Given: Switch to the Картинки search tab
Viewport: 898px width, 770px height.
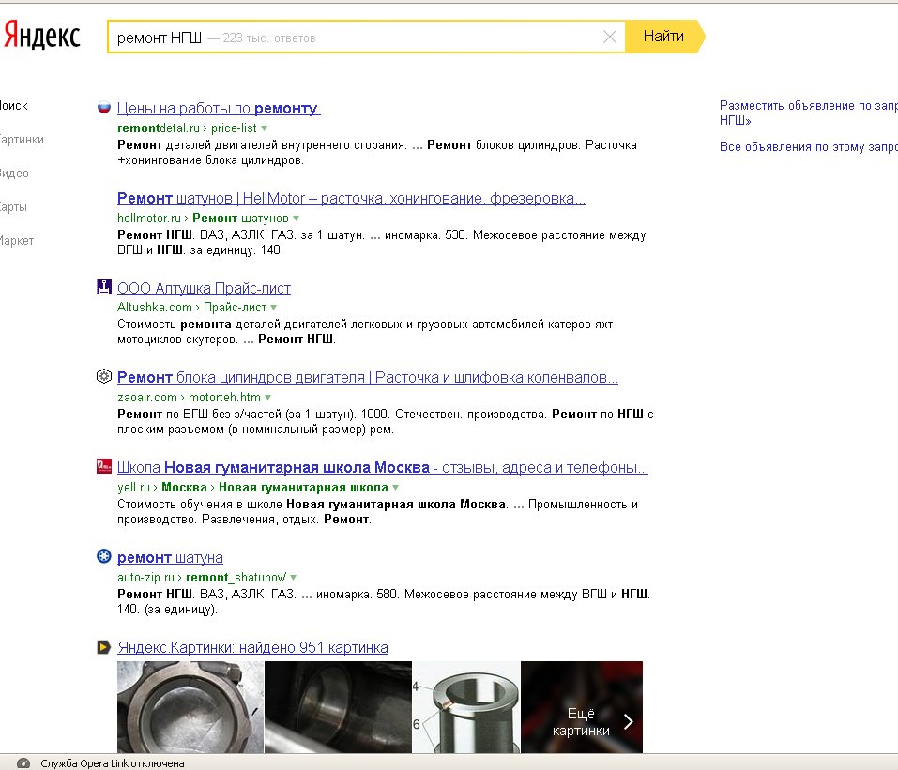Looking at the screenshot, I should pyautogui.click(x=22, y=139).
